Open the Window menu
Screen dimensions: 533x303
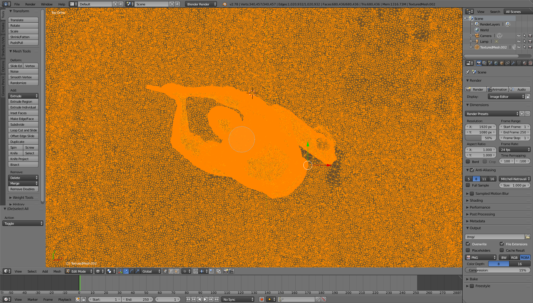coord(47,4)
